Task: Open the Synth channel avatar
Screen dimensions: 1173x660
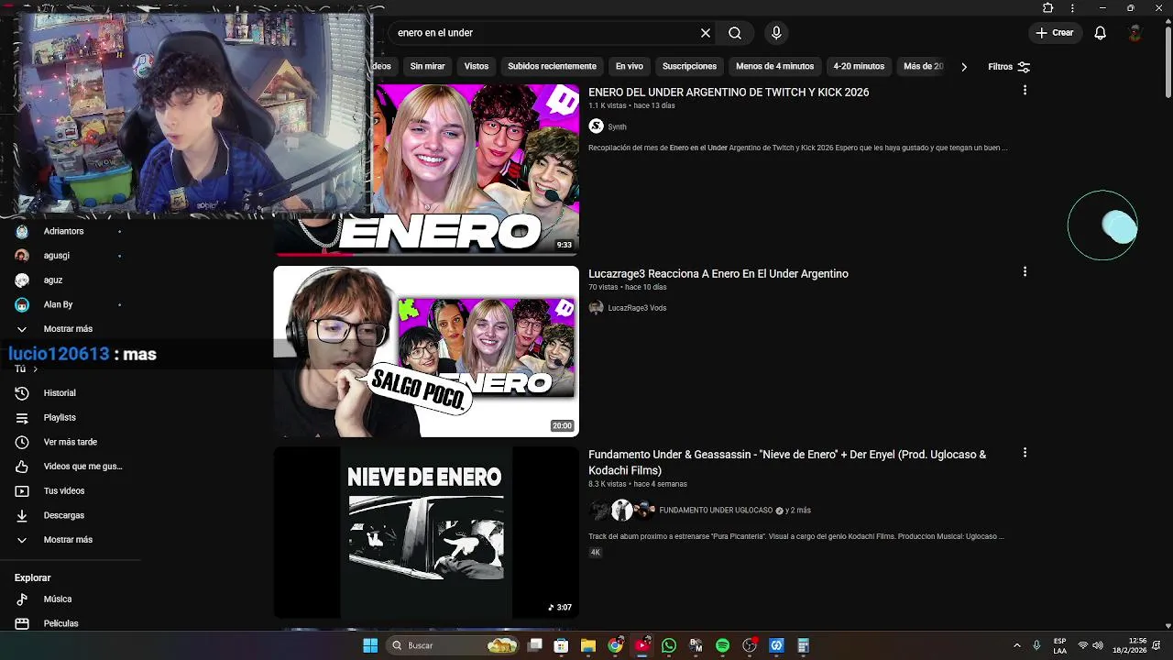Action: (x=597, y=126)
